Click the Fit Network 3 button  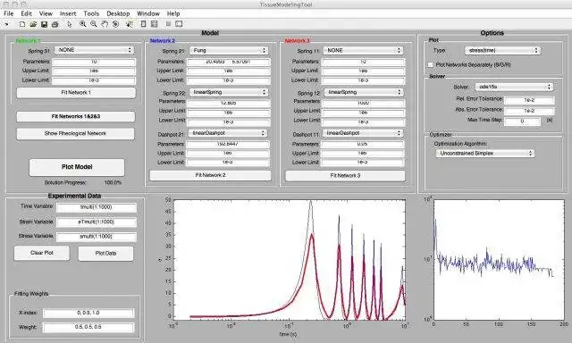tap(345, 176)
